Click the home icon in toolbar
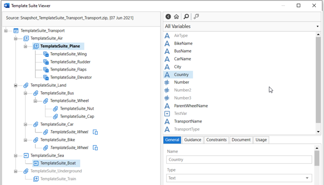Screen dimensions: 324x185 click(x=177, y=17)
